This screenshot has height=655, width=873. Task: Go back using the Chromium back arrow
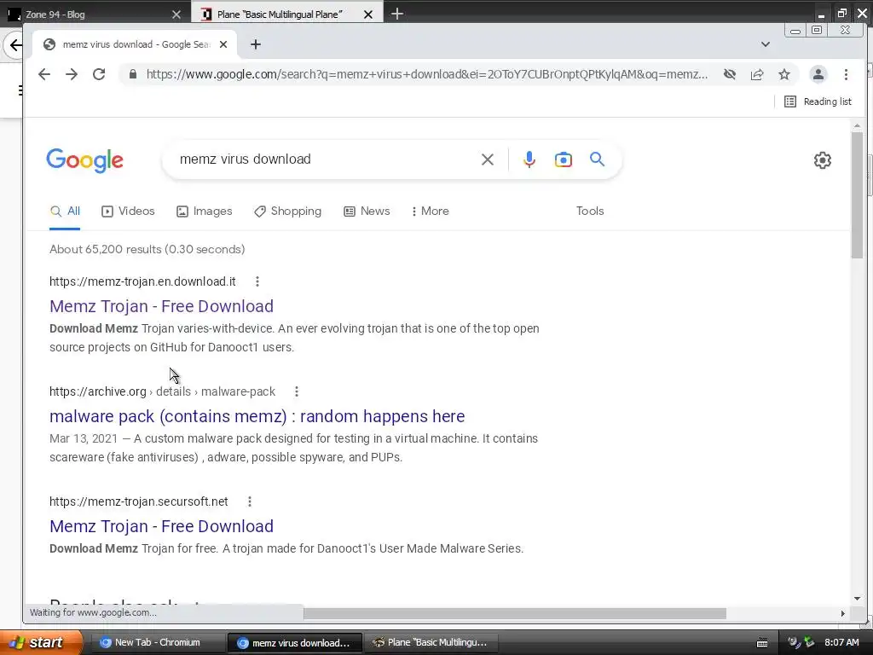tap(44, 74)
